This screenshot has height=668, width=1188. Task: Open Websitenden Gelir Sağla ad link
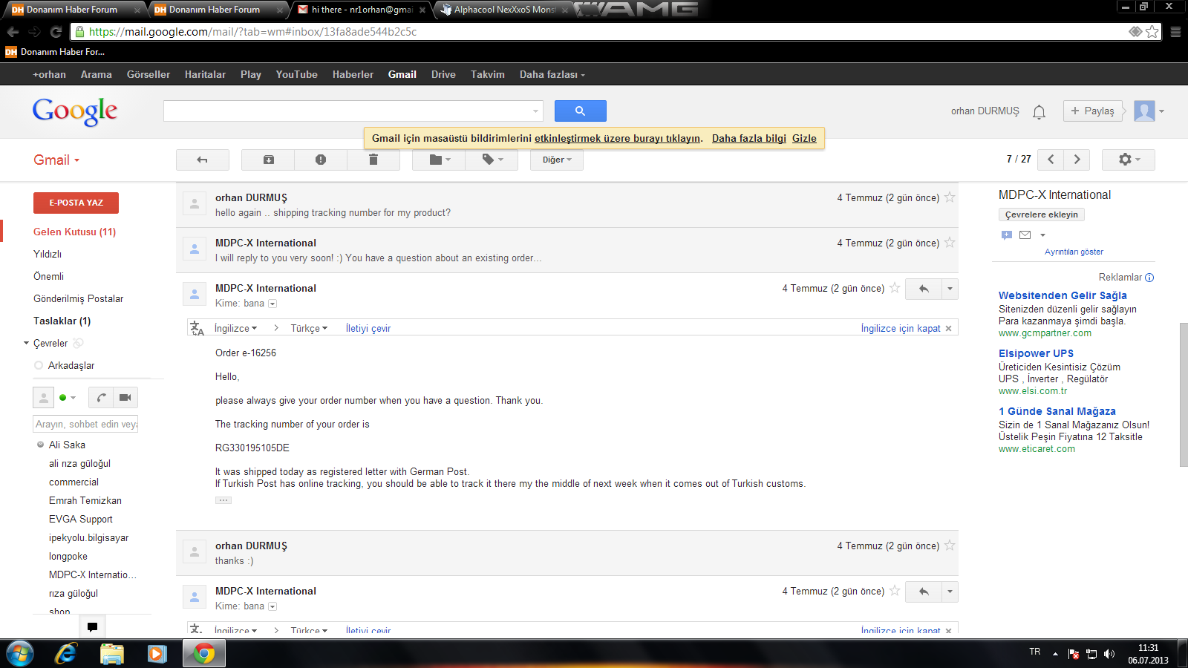click(1063, 295)
